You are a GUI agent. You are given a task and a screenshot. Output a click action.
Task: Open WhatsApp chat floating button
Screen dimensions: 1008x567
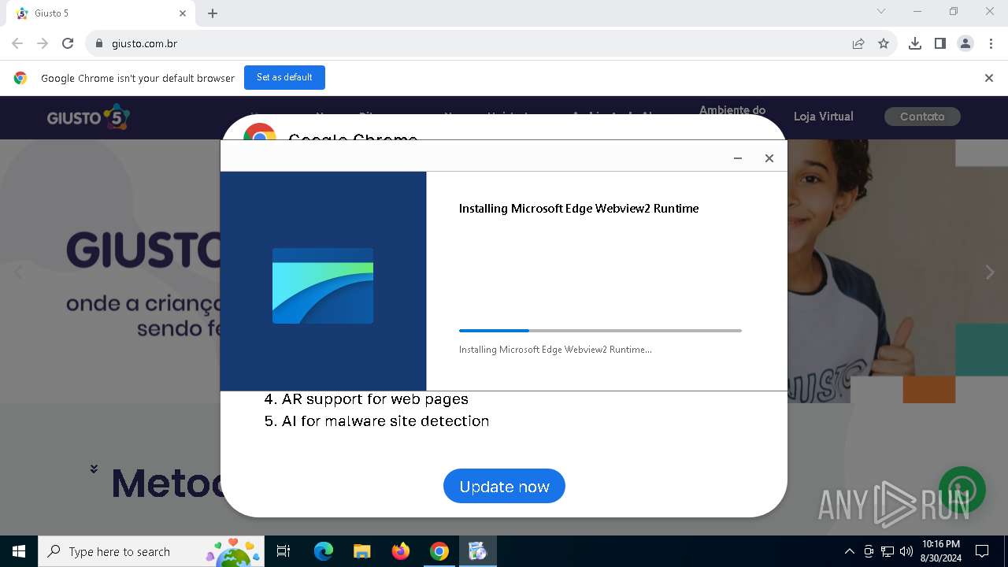(x=962, y=490)
